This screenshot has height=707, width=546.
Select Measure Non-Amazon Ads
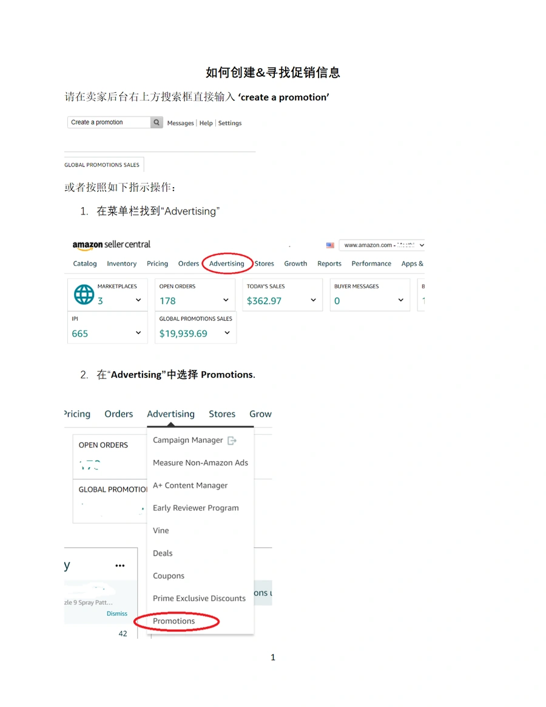(200, 463)
